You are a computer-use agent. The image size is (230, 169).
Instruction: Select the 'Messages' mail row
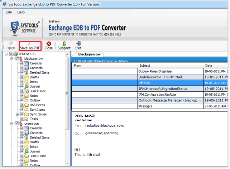(150, 106)
